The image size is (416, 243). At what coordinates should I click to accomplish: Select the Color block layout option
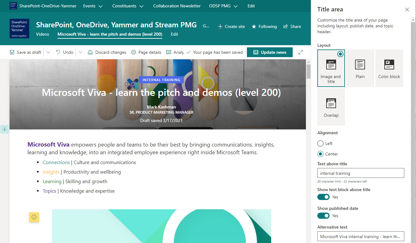coord(389,68)
